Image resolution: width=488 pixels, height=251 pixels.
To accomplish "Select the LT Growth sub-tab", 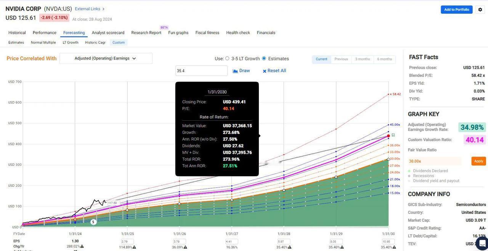I will coord(71,42).
